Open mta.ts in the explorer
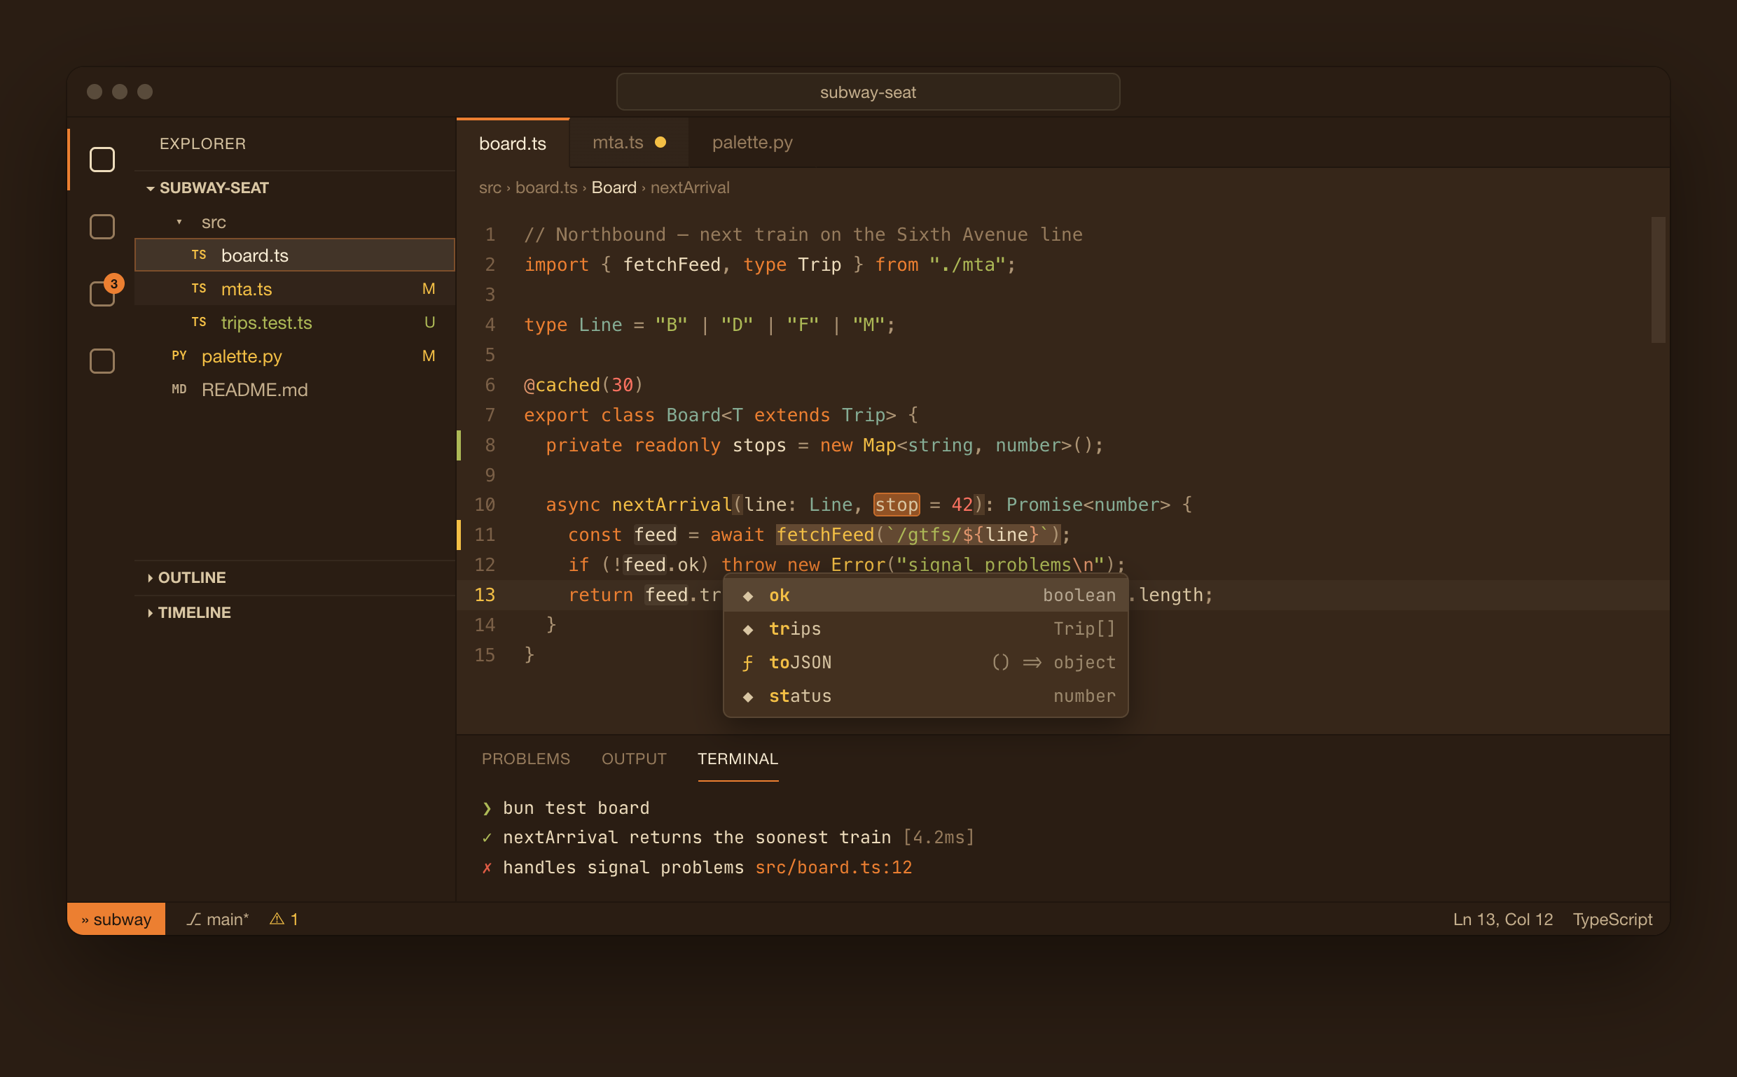The height and width of the screenshot is (1077, 1737). 294,288
